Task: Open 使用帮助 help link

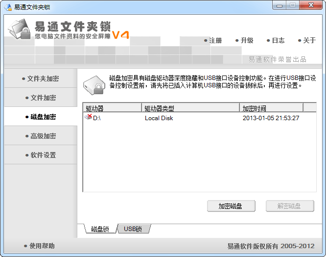Action: (39, 246)
